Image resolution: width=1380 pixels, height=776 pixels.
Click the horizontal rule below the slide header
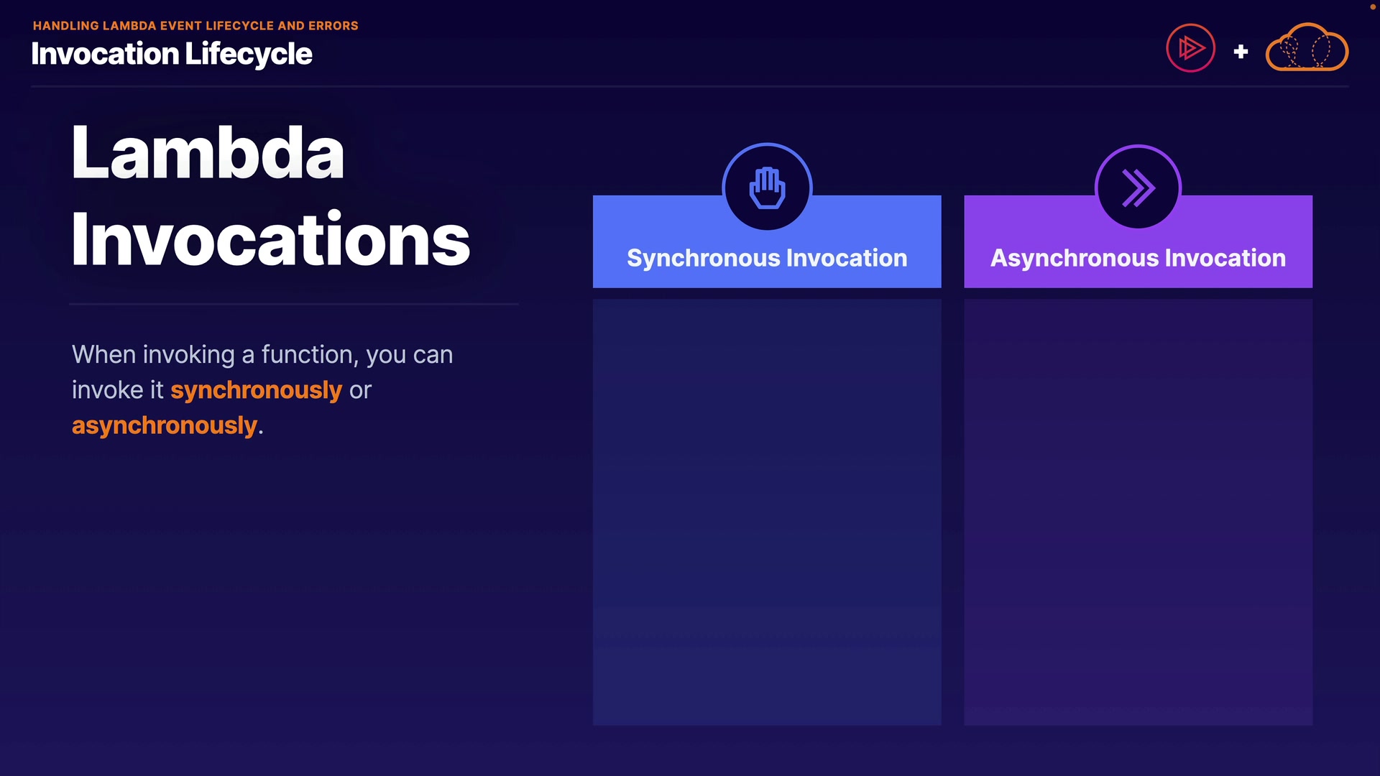(689, 86)
